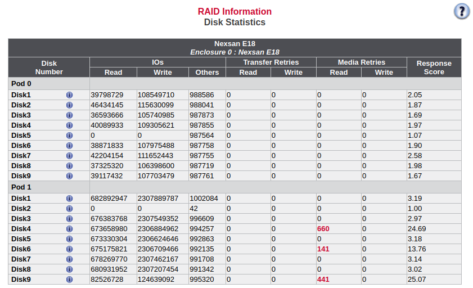Open the help question mark icon

(x=462, y=11)
